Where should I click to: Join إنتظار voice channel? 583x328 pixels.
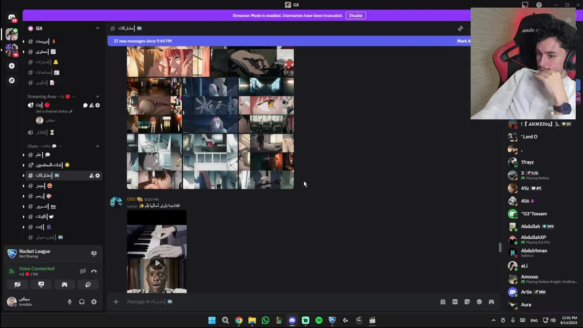tap(63, 132)
